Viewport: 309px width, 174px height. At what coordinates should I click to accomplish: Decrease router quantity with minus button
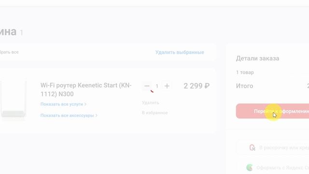pyautogui.click(x=147, y=86)
